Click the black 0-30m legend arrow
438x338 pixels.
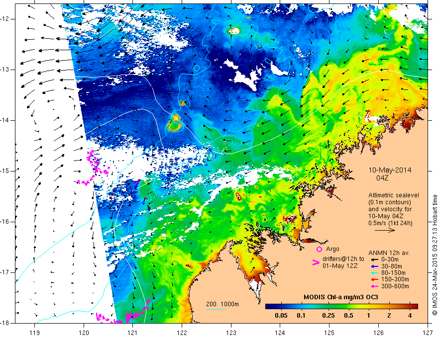pyautogui.click(x=375, y=259)
